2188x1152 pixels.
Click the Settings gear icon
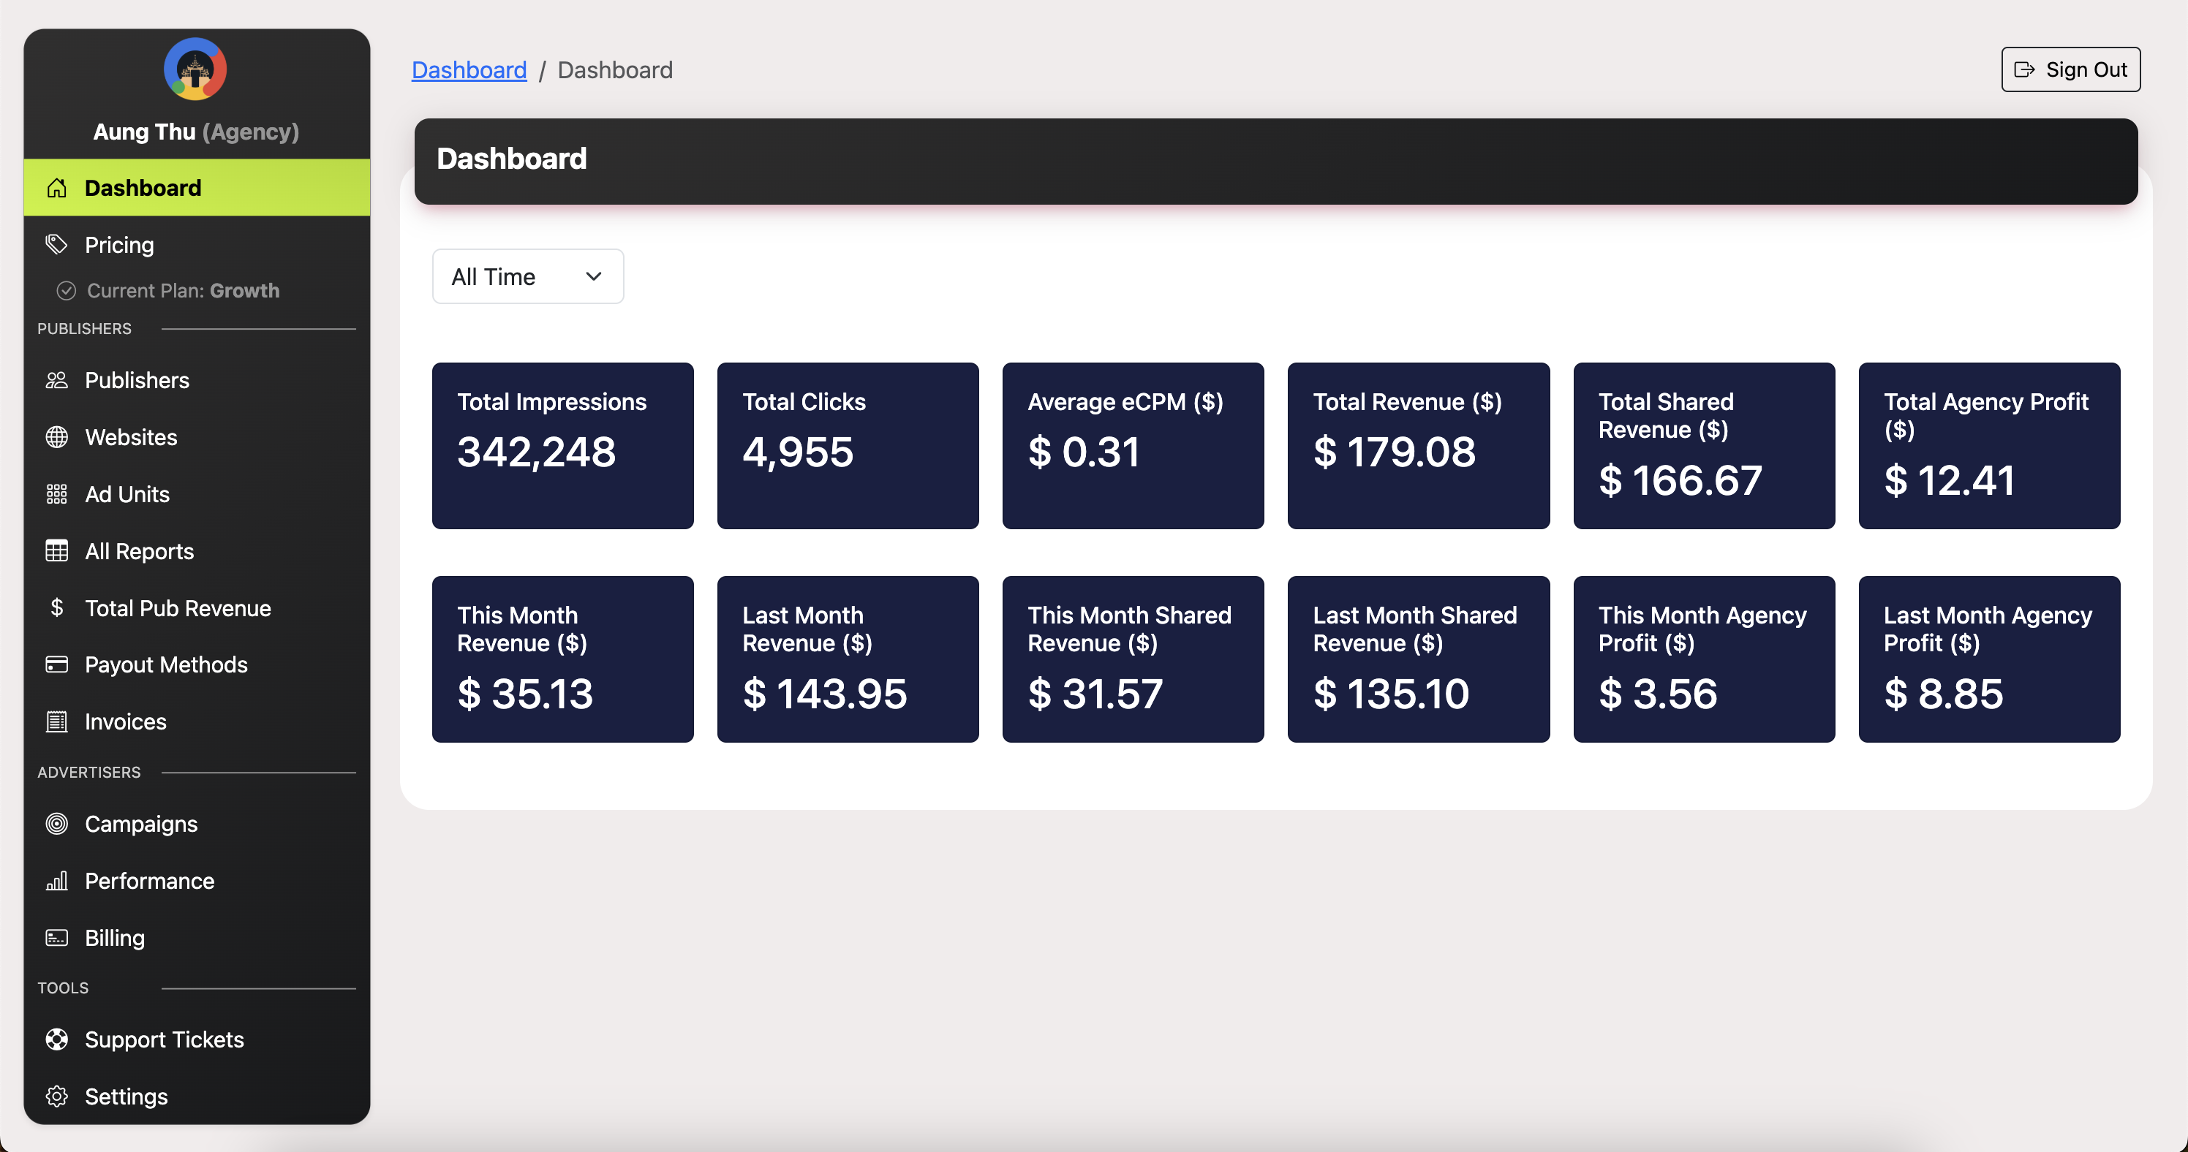point(56,1097)
